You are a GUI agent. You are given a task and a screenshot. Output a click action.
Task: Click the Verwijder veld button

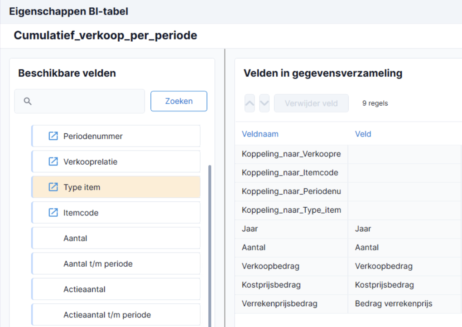coord(311,103)
